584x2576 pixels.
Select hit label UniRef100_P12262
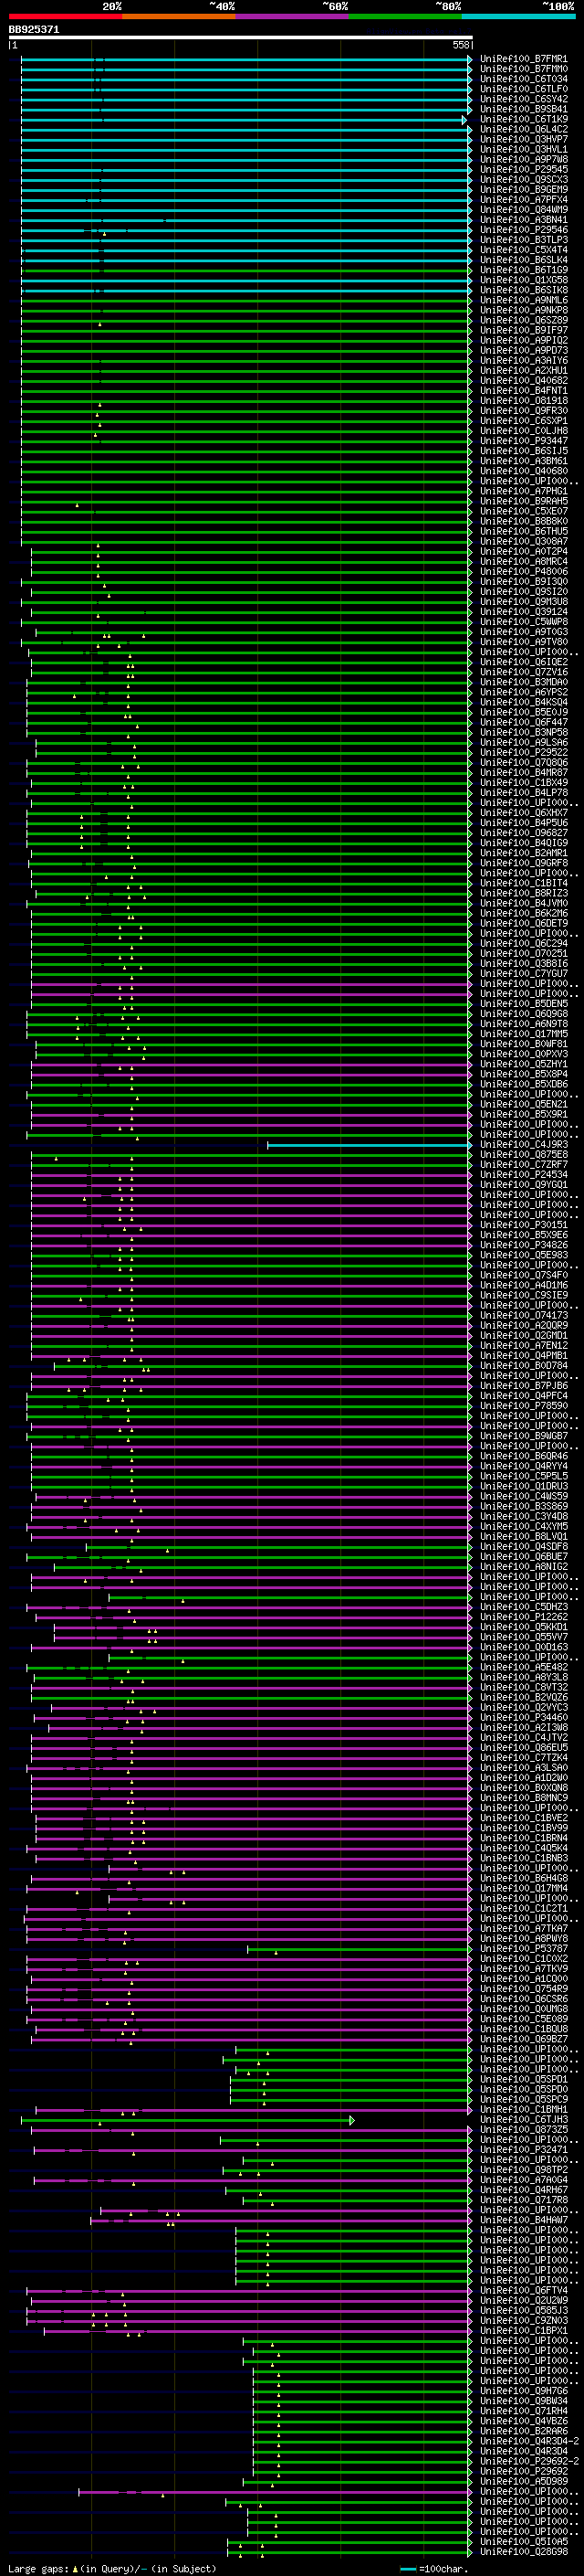point(523,1617)
